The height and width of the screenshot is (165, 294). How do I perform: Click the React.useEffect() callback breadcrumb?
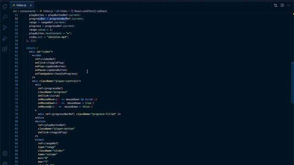point(89,11)
